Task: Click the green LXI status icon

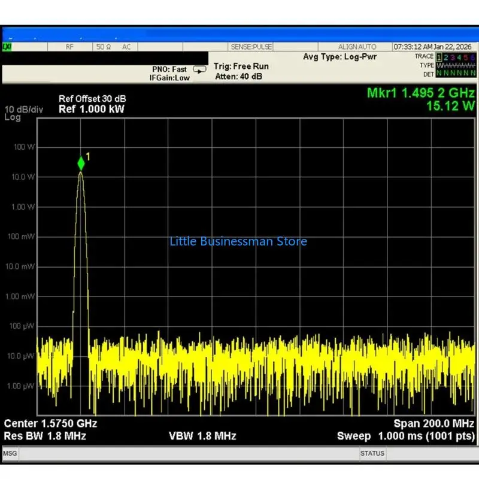Action: pyautogui.click(x=7, y=47)
